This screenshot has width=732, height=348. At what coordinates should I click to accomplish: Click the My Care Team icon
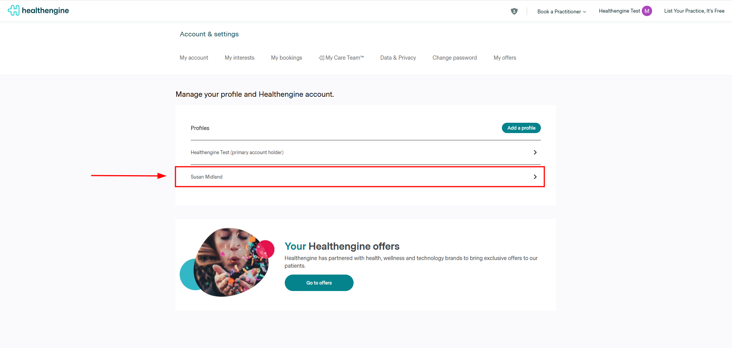(321, 58)
